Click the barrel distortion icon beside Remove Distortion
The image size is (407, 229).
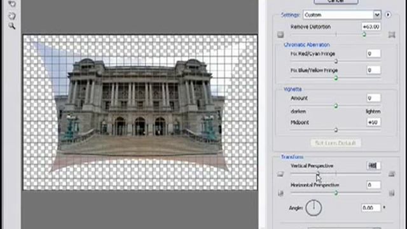tap(280, 34)
